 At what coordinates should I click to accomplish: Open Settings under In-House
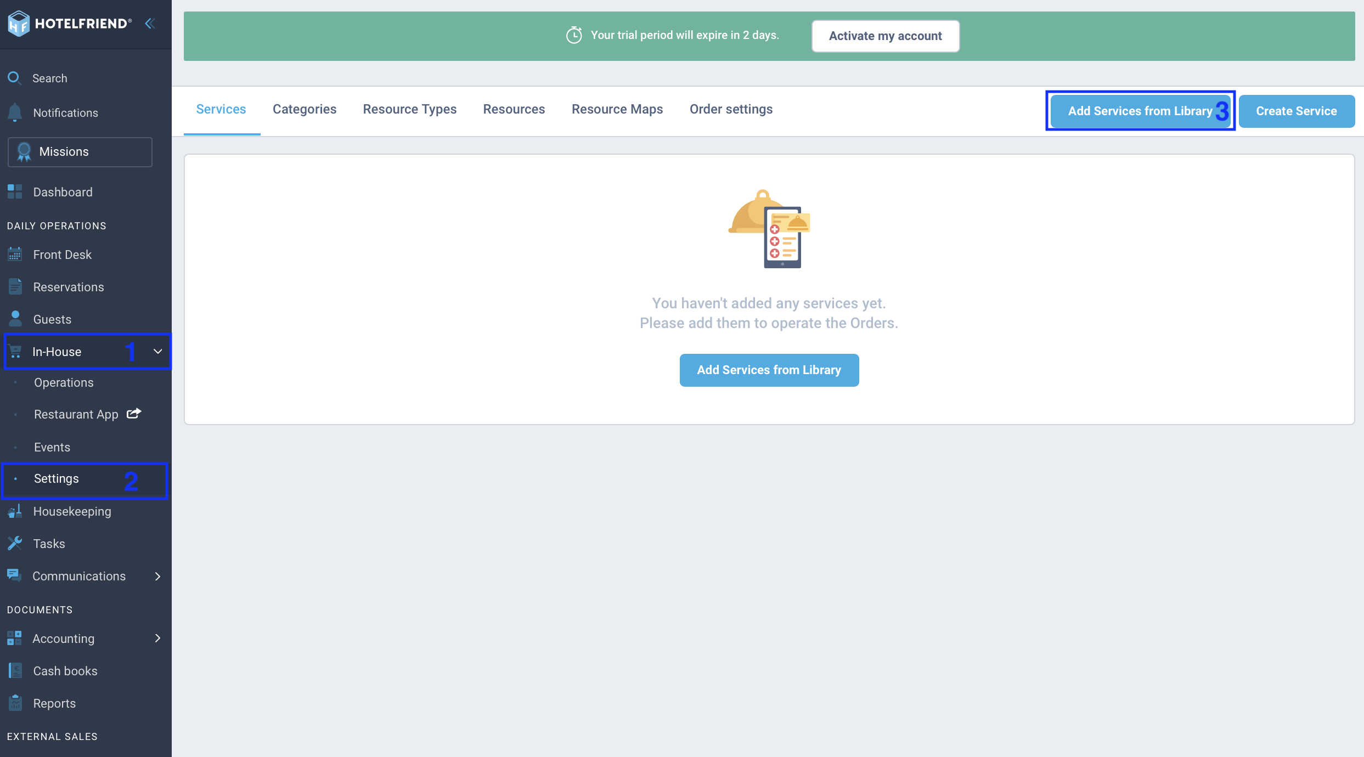[x=86, y=479]
